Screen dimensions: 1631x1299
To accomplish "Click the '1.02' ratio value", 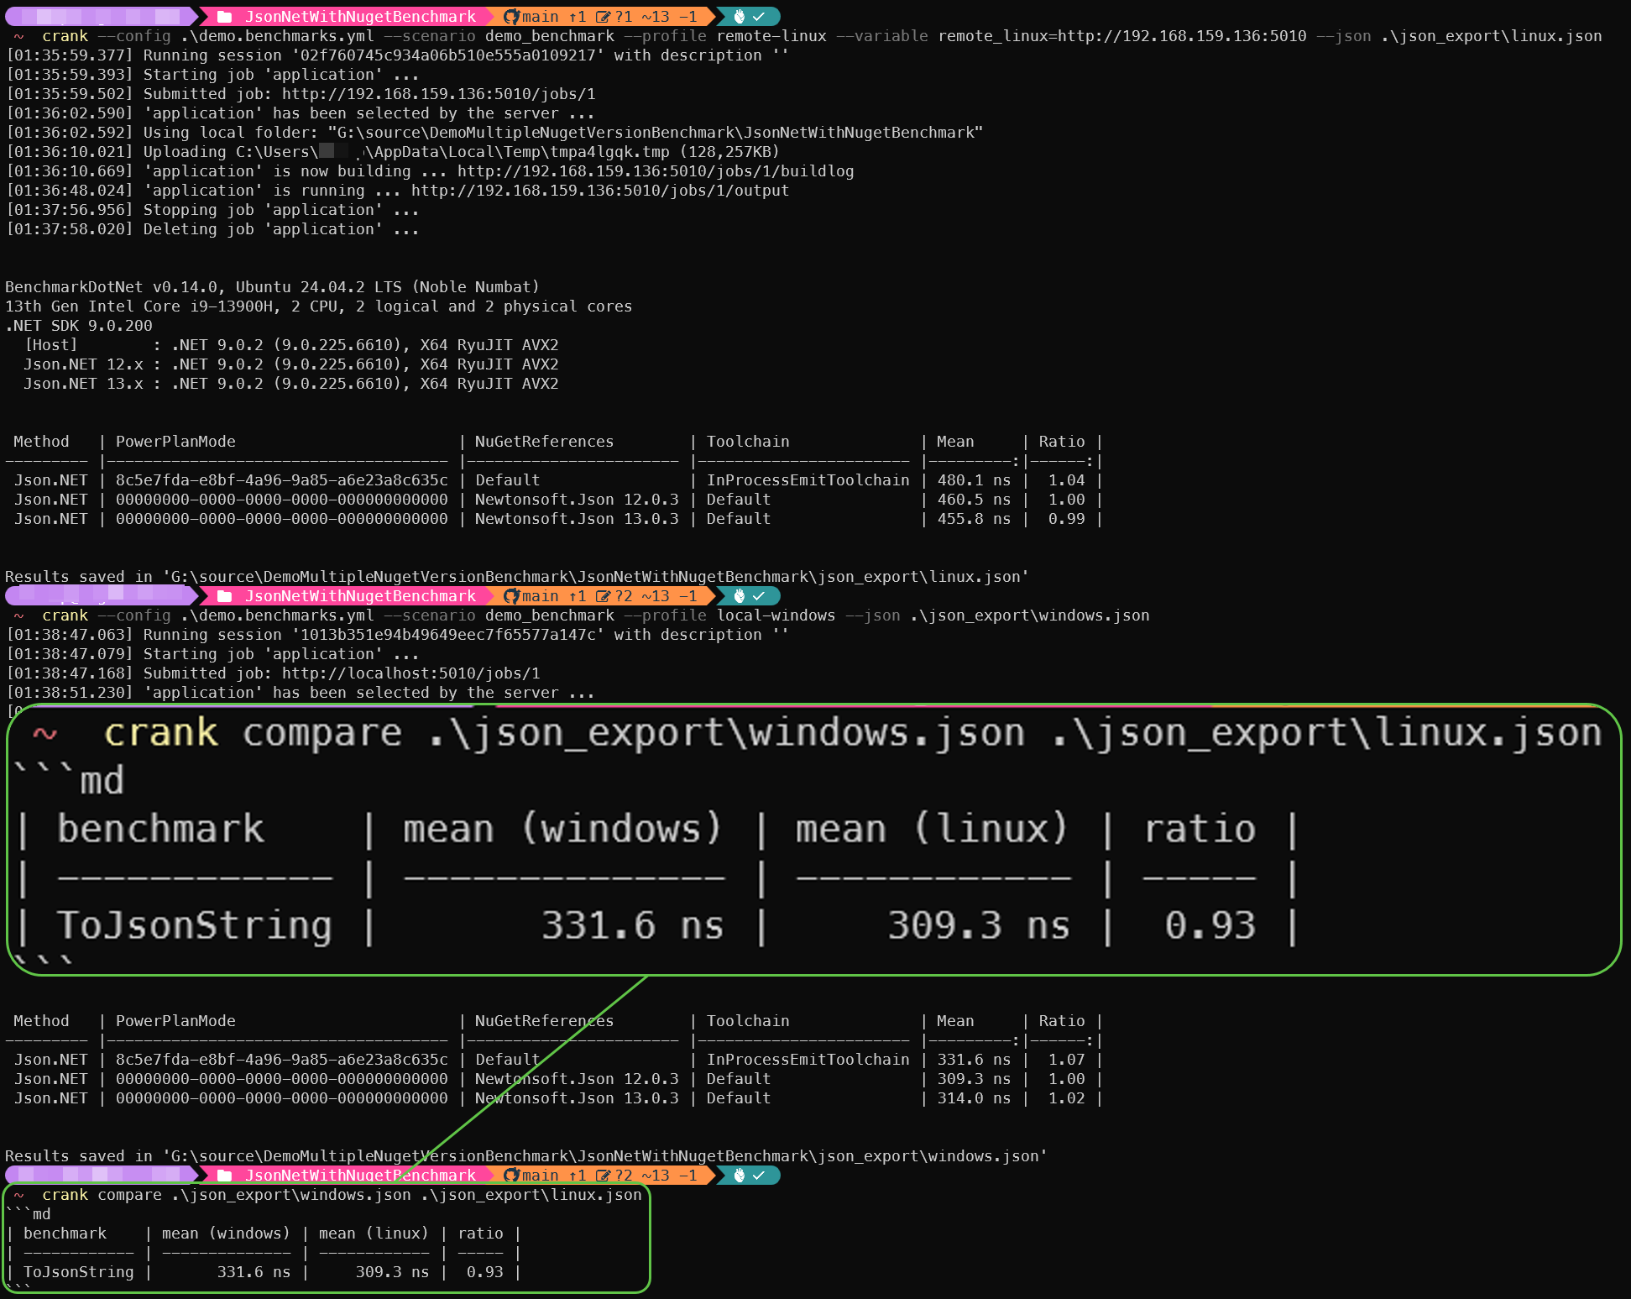I will (x=1066, y=1098).
